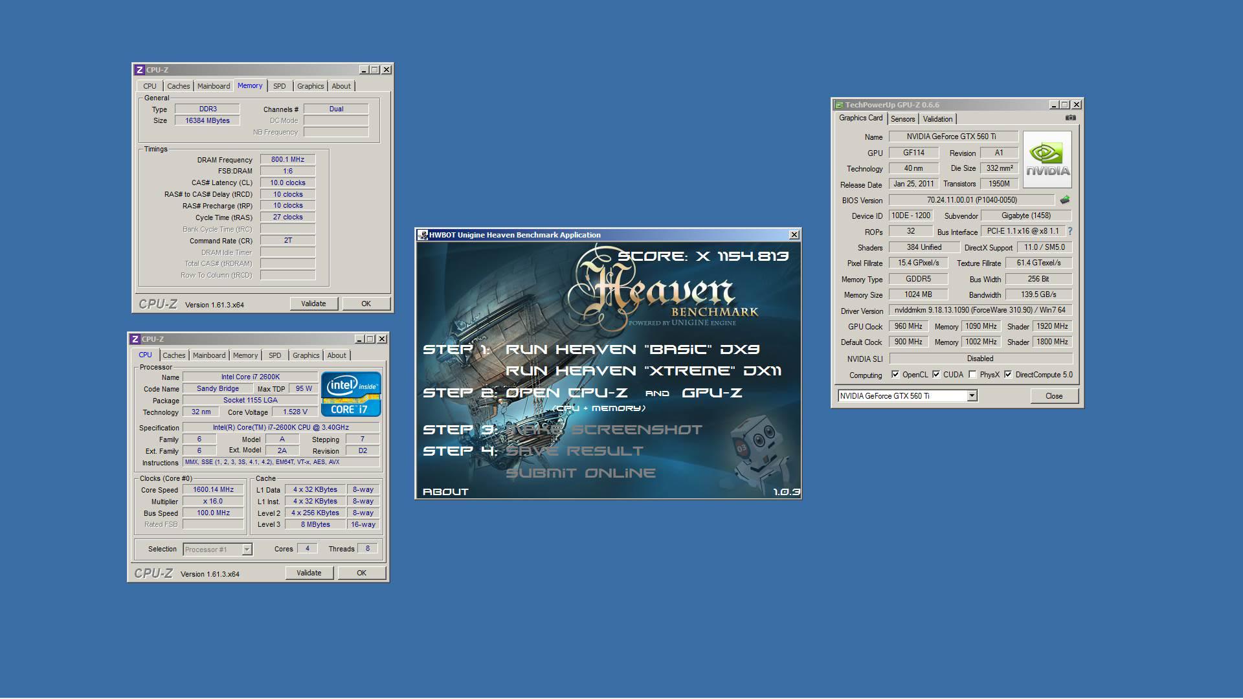Click the GPU name field in GPU-Z
The width and height of the screenshot is (1243, 699).
pos(954,137)
